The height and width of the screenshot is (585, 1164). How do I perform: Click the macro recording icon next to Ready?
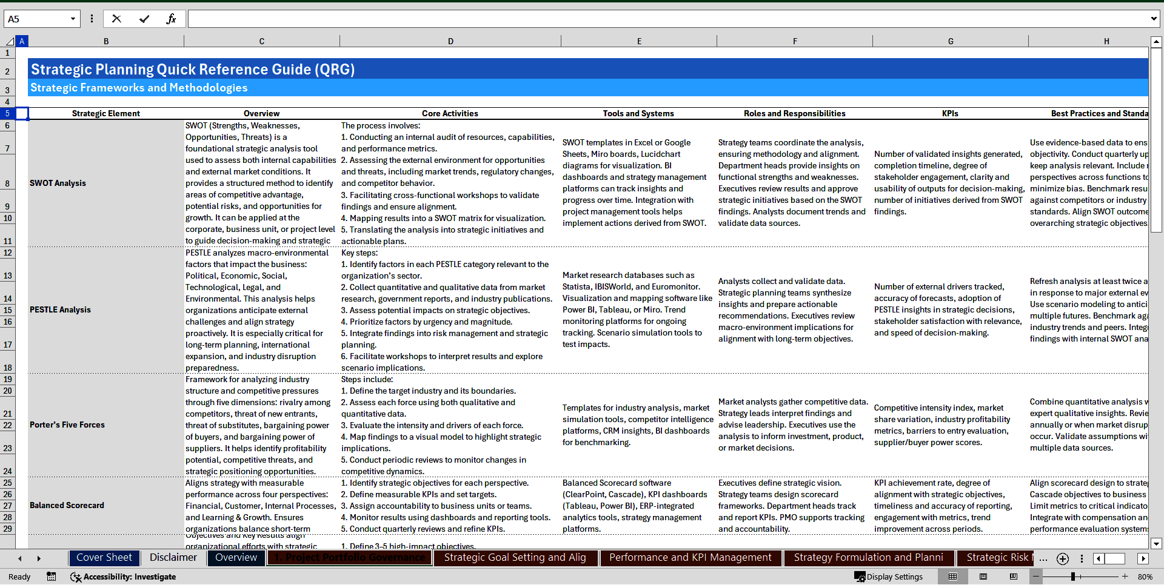pos(52,577)
